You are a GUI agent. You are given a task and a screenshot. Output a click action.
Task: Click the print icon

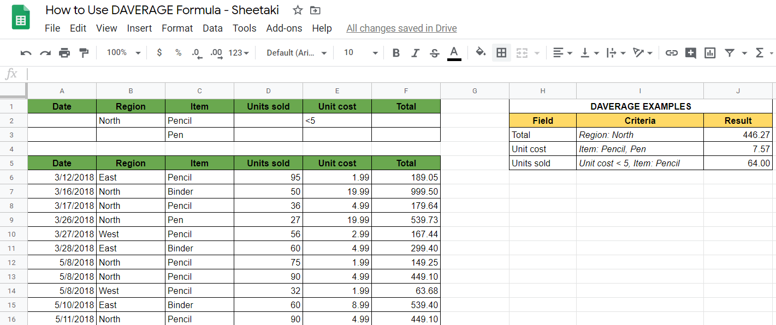click(x=64, y=53)
